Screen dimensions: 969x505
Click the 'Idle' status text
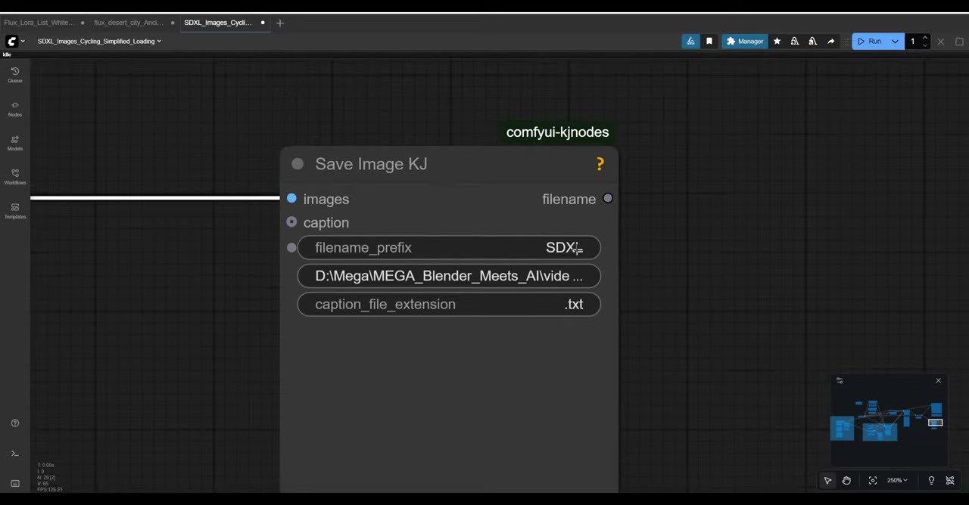click(7, 54)
